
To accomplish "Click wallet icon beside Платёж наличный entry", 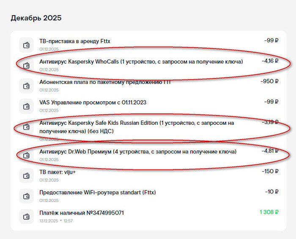I will point(26,216).
